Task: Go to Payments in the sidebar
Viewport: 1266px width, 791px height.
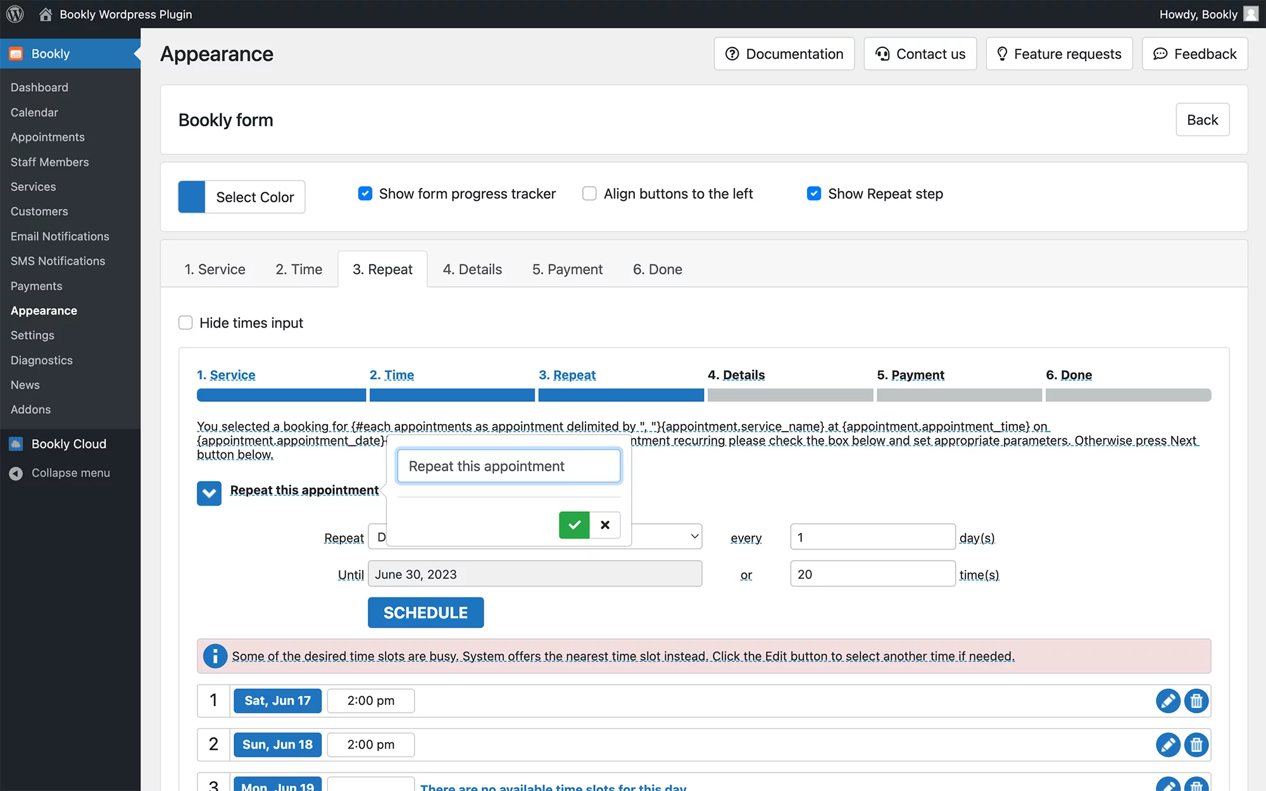Action: [36, 286]
